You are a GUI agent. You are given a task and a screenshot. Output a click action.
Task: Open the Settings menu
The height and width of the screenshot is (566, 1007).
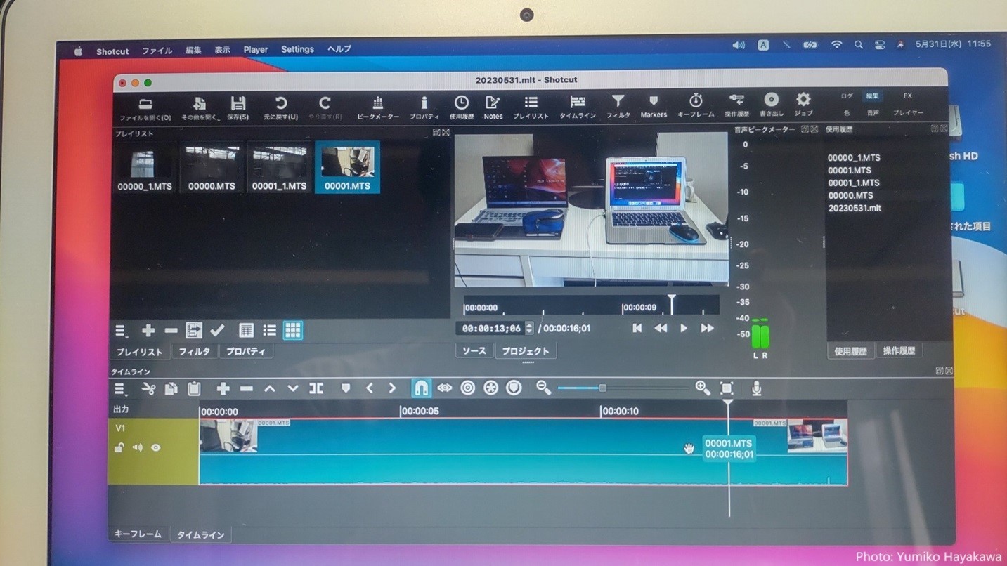click(297, 50)
